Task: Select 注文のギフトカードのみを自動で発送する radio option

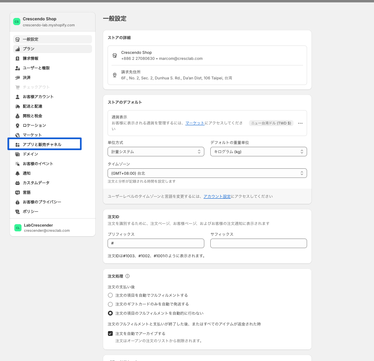Action: click(110, 304)
